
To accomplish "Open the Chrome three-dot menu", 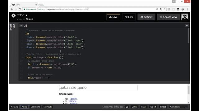I will click(187, 9).
